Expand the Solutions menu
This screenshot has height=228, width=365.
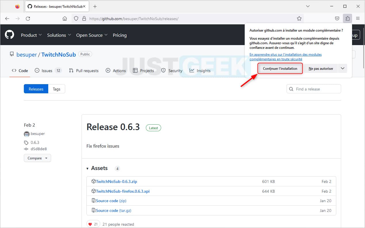pyautogui.click(x=59, y=35)
